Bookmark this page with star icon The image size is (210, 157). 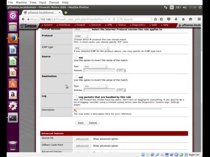[155, 19]
